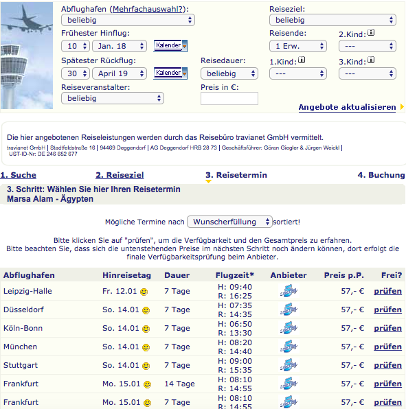The height and width of the screenshot is (409, 406).
Task: Open the April 19 month dropdown
Action: (120, 73)
